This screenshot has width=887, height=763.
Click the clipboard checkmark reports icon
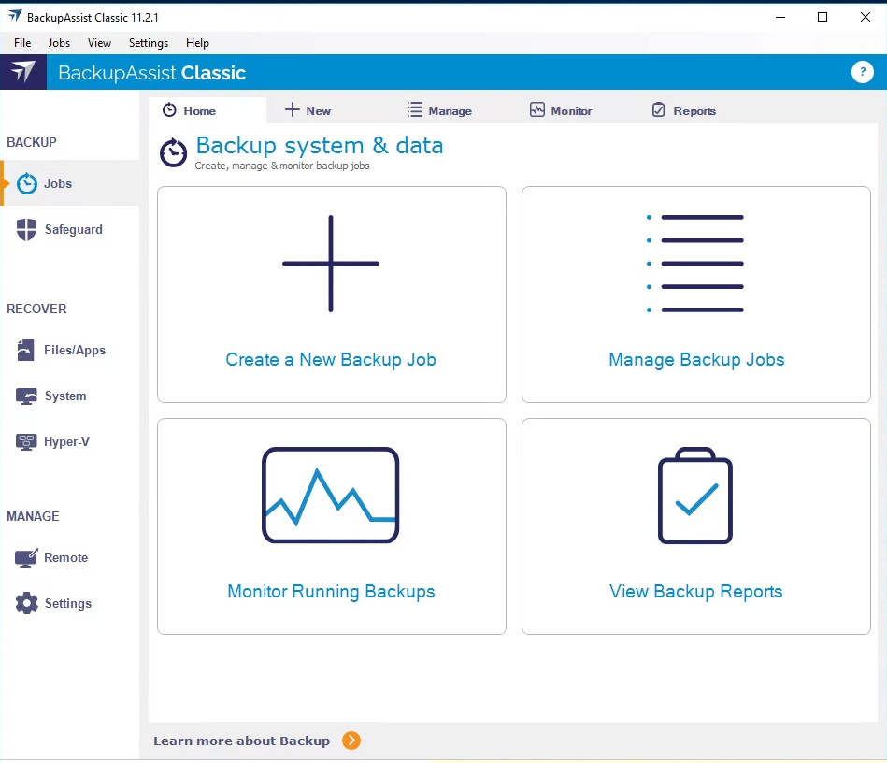[695, 496]
